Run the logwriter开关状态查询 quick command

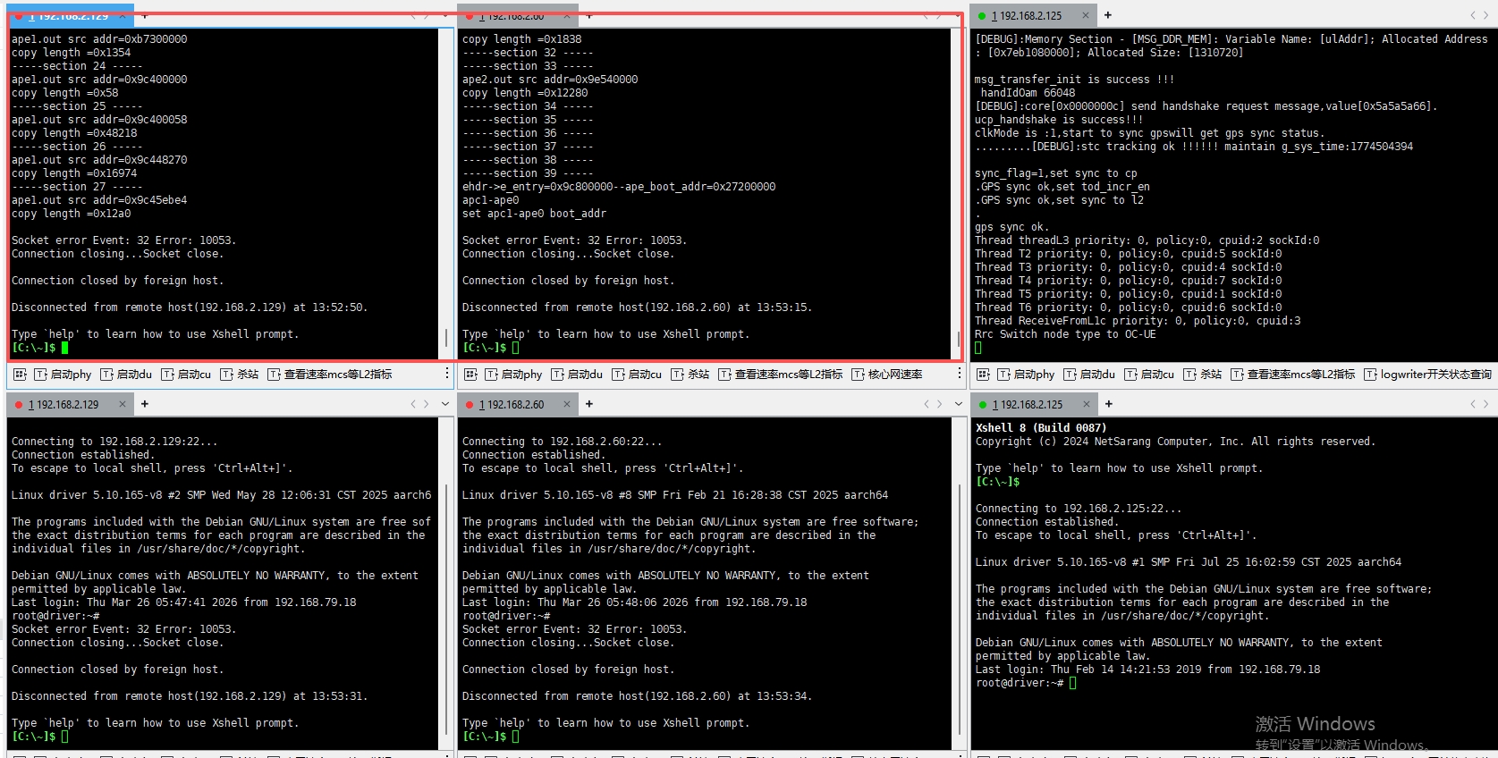1427,375
